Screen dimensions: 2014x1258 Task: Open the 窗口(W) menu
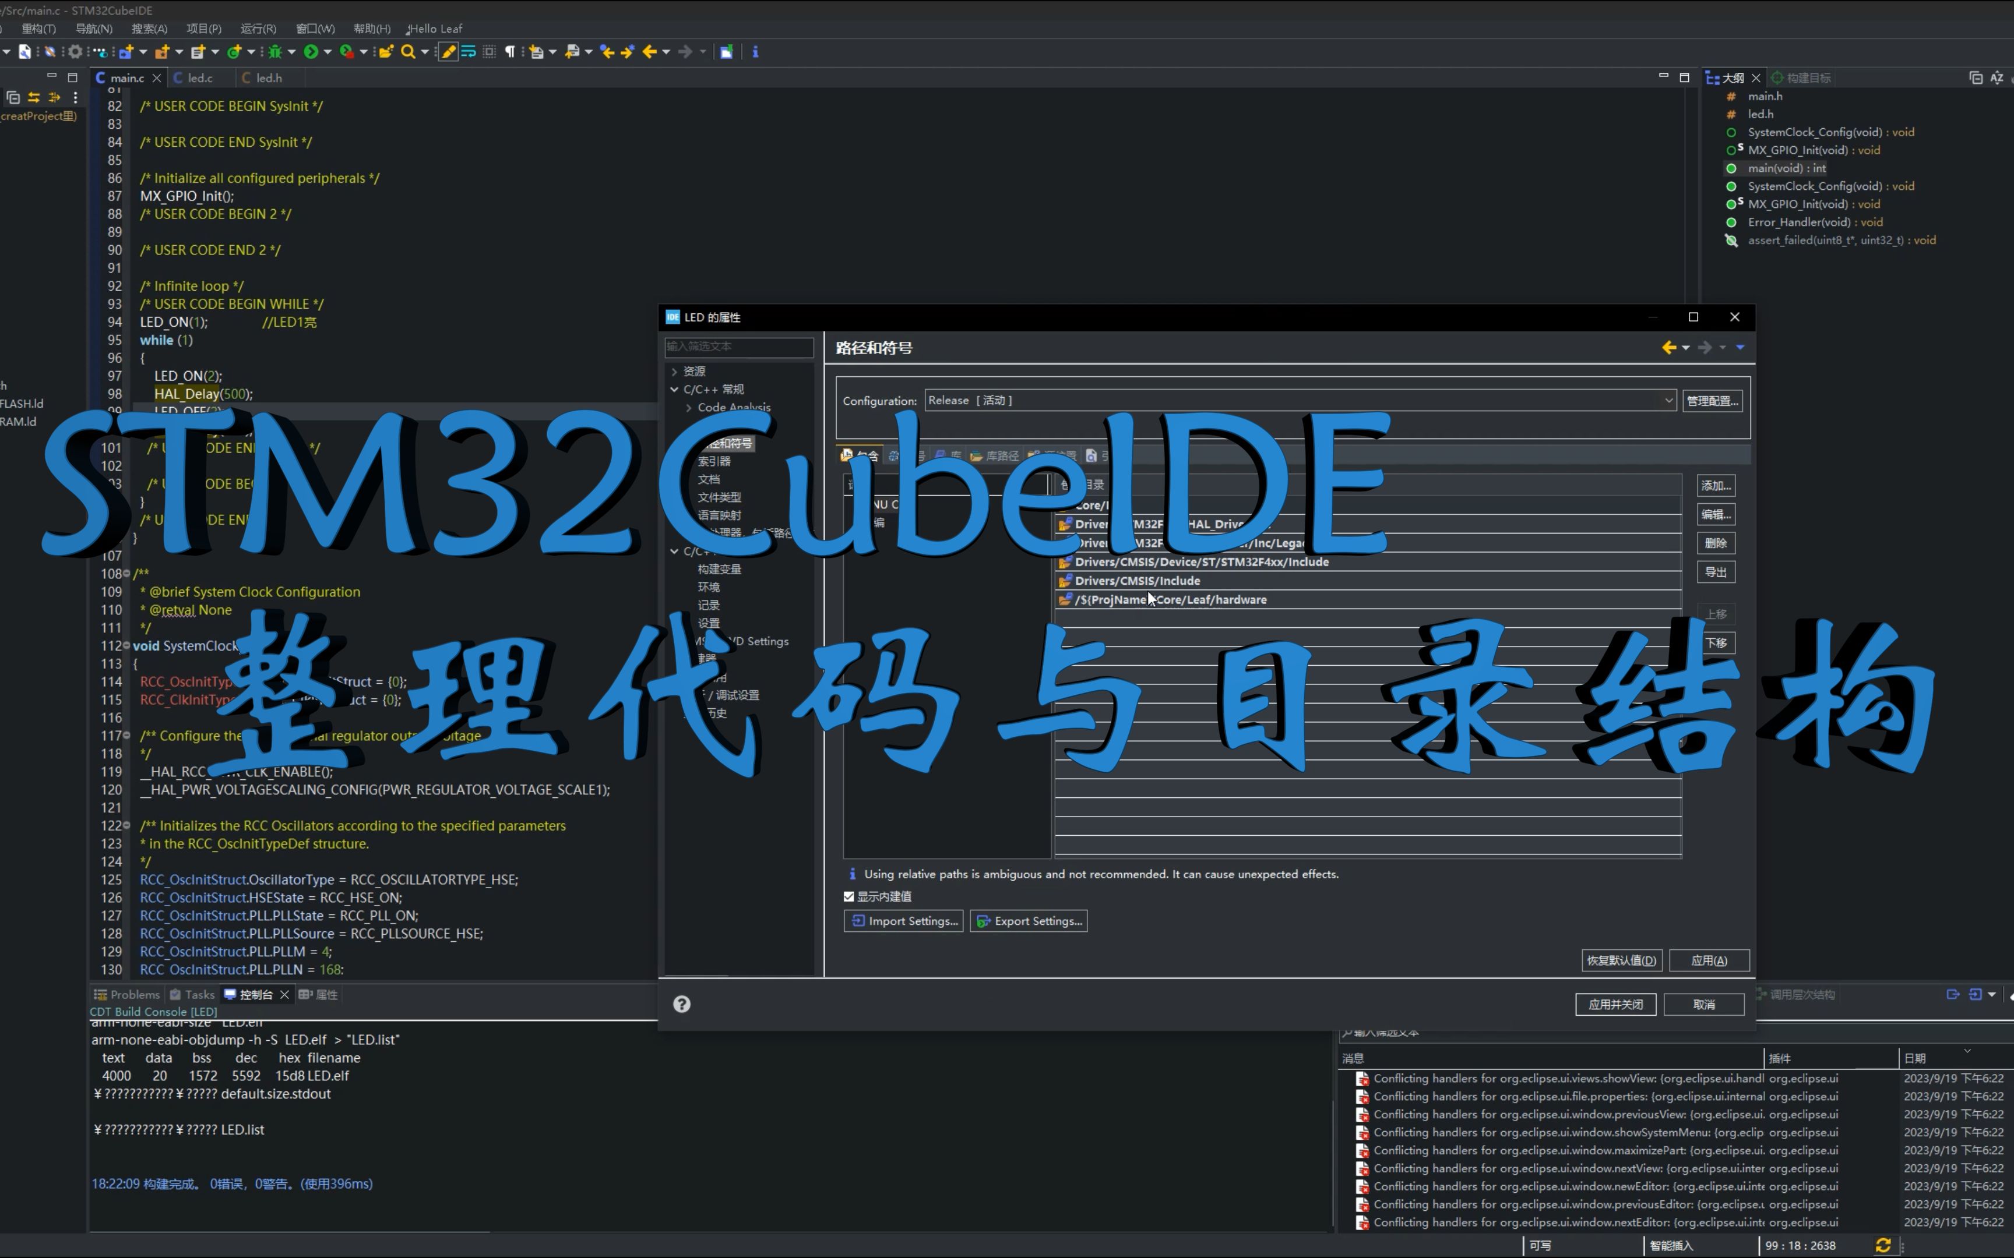[315, 29]
